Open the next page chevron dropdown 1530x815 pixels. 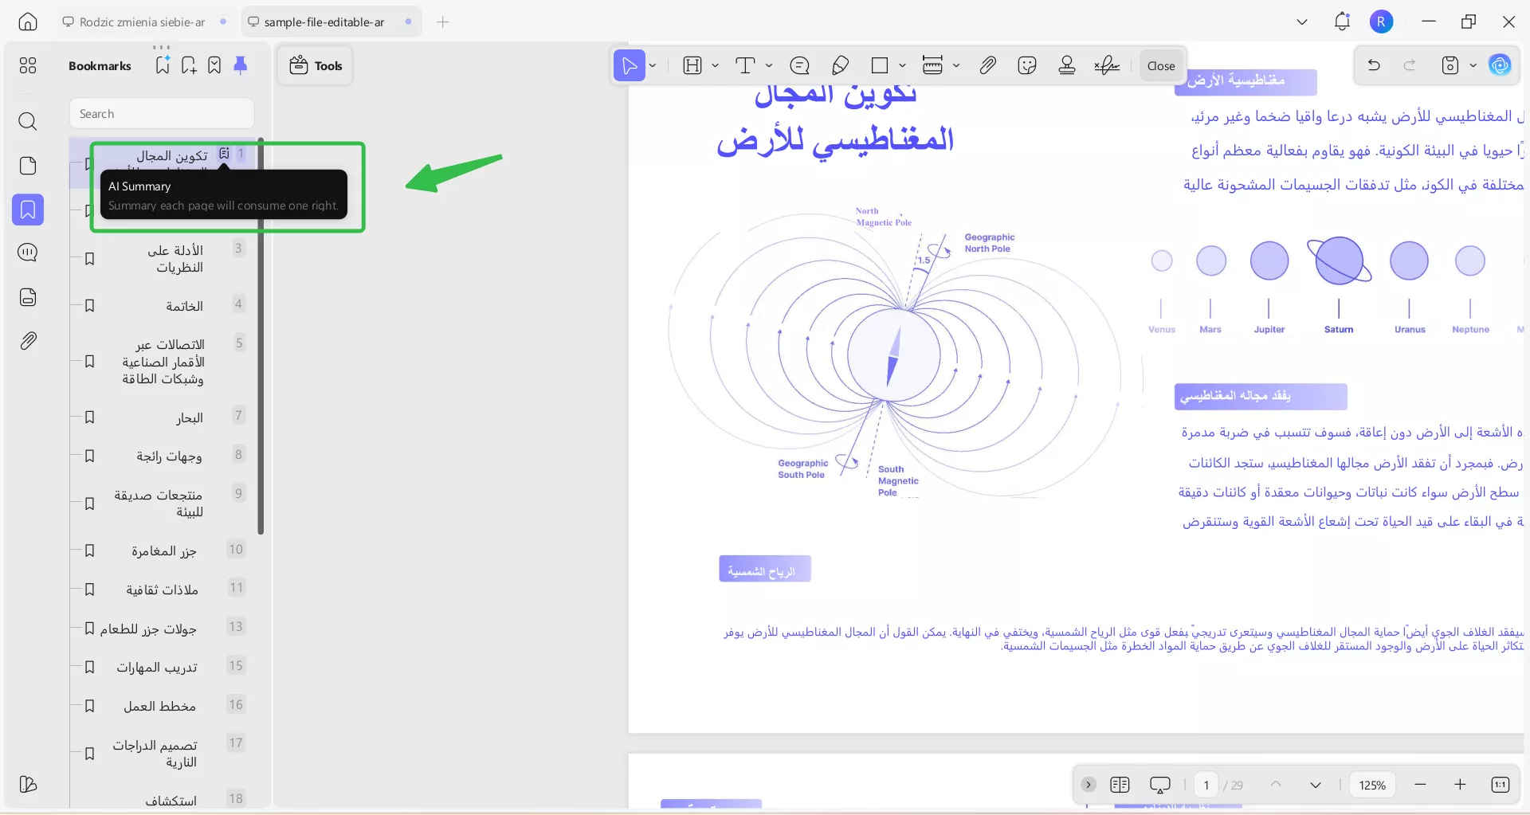pos(1316,785)
